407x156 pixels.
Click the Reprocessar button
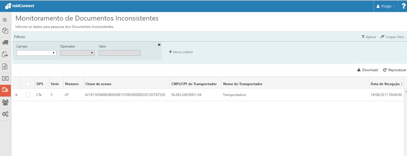[395, 70]
